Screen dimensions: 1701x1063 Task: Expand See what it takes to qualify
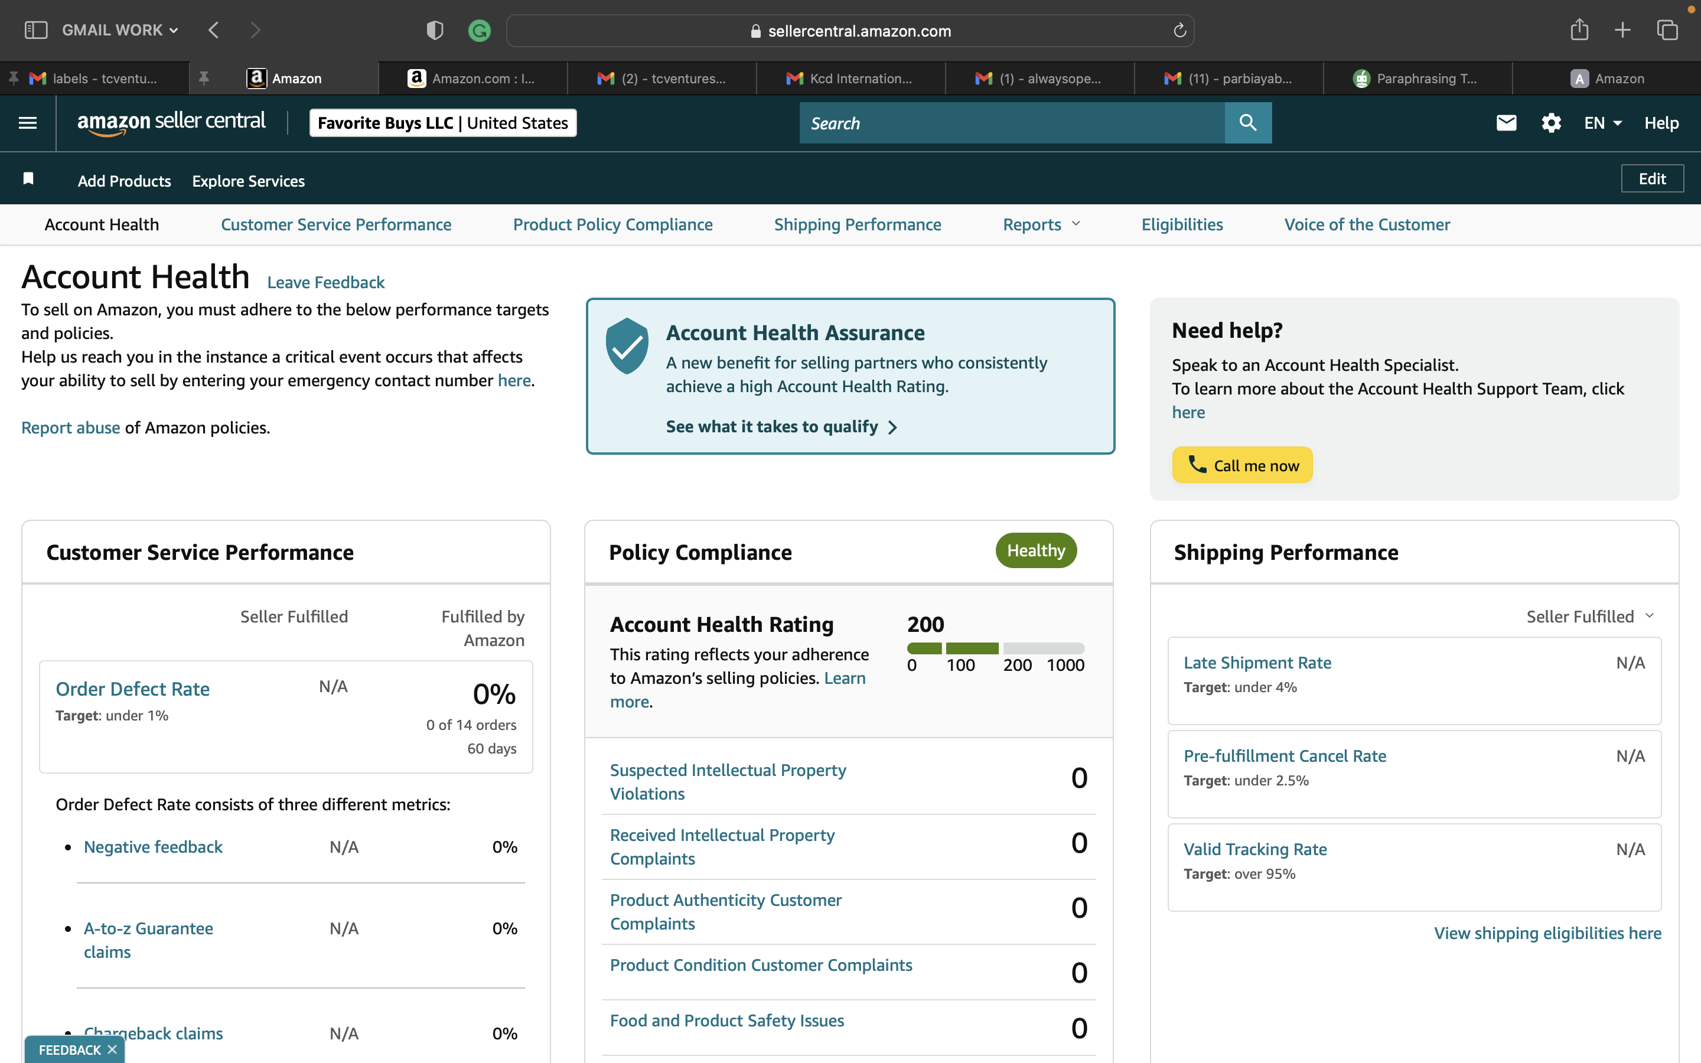tap(781, 427)
